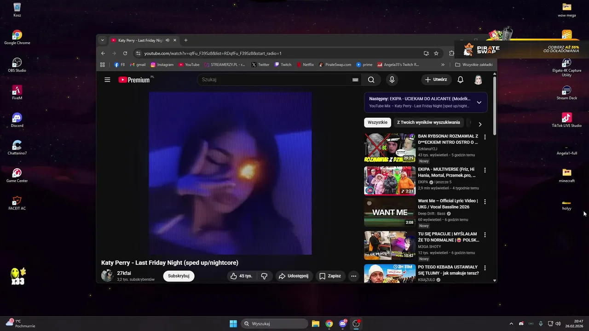This screenshot has height=331, width=589.
Task: Open the YouTube hamburger guide menu
Action: click(x=107, y=80)
